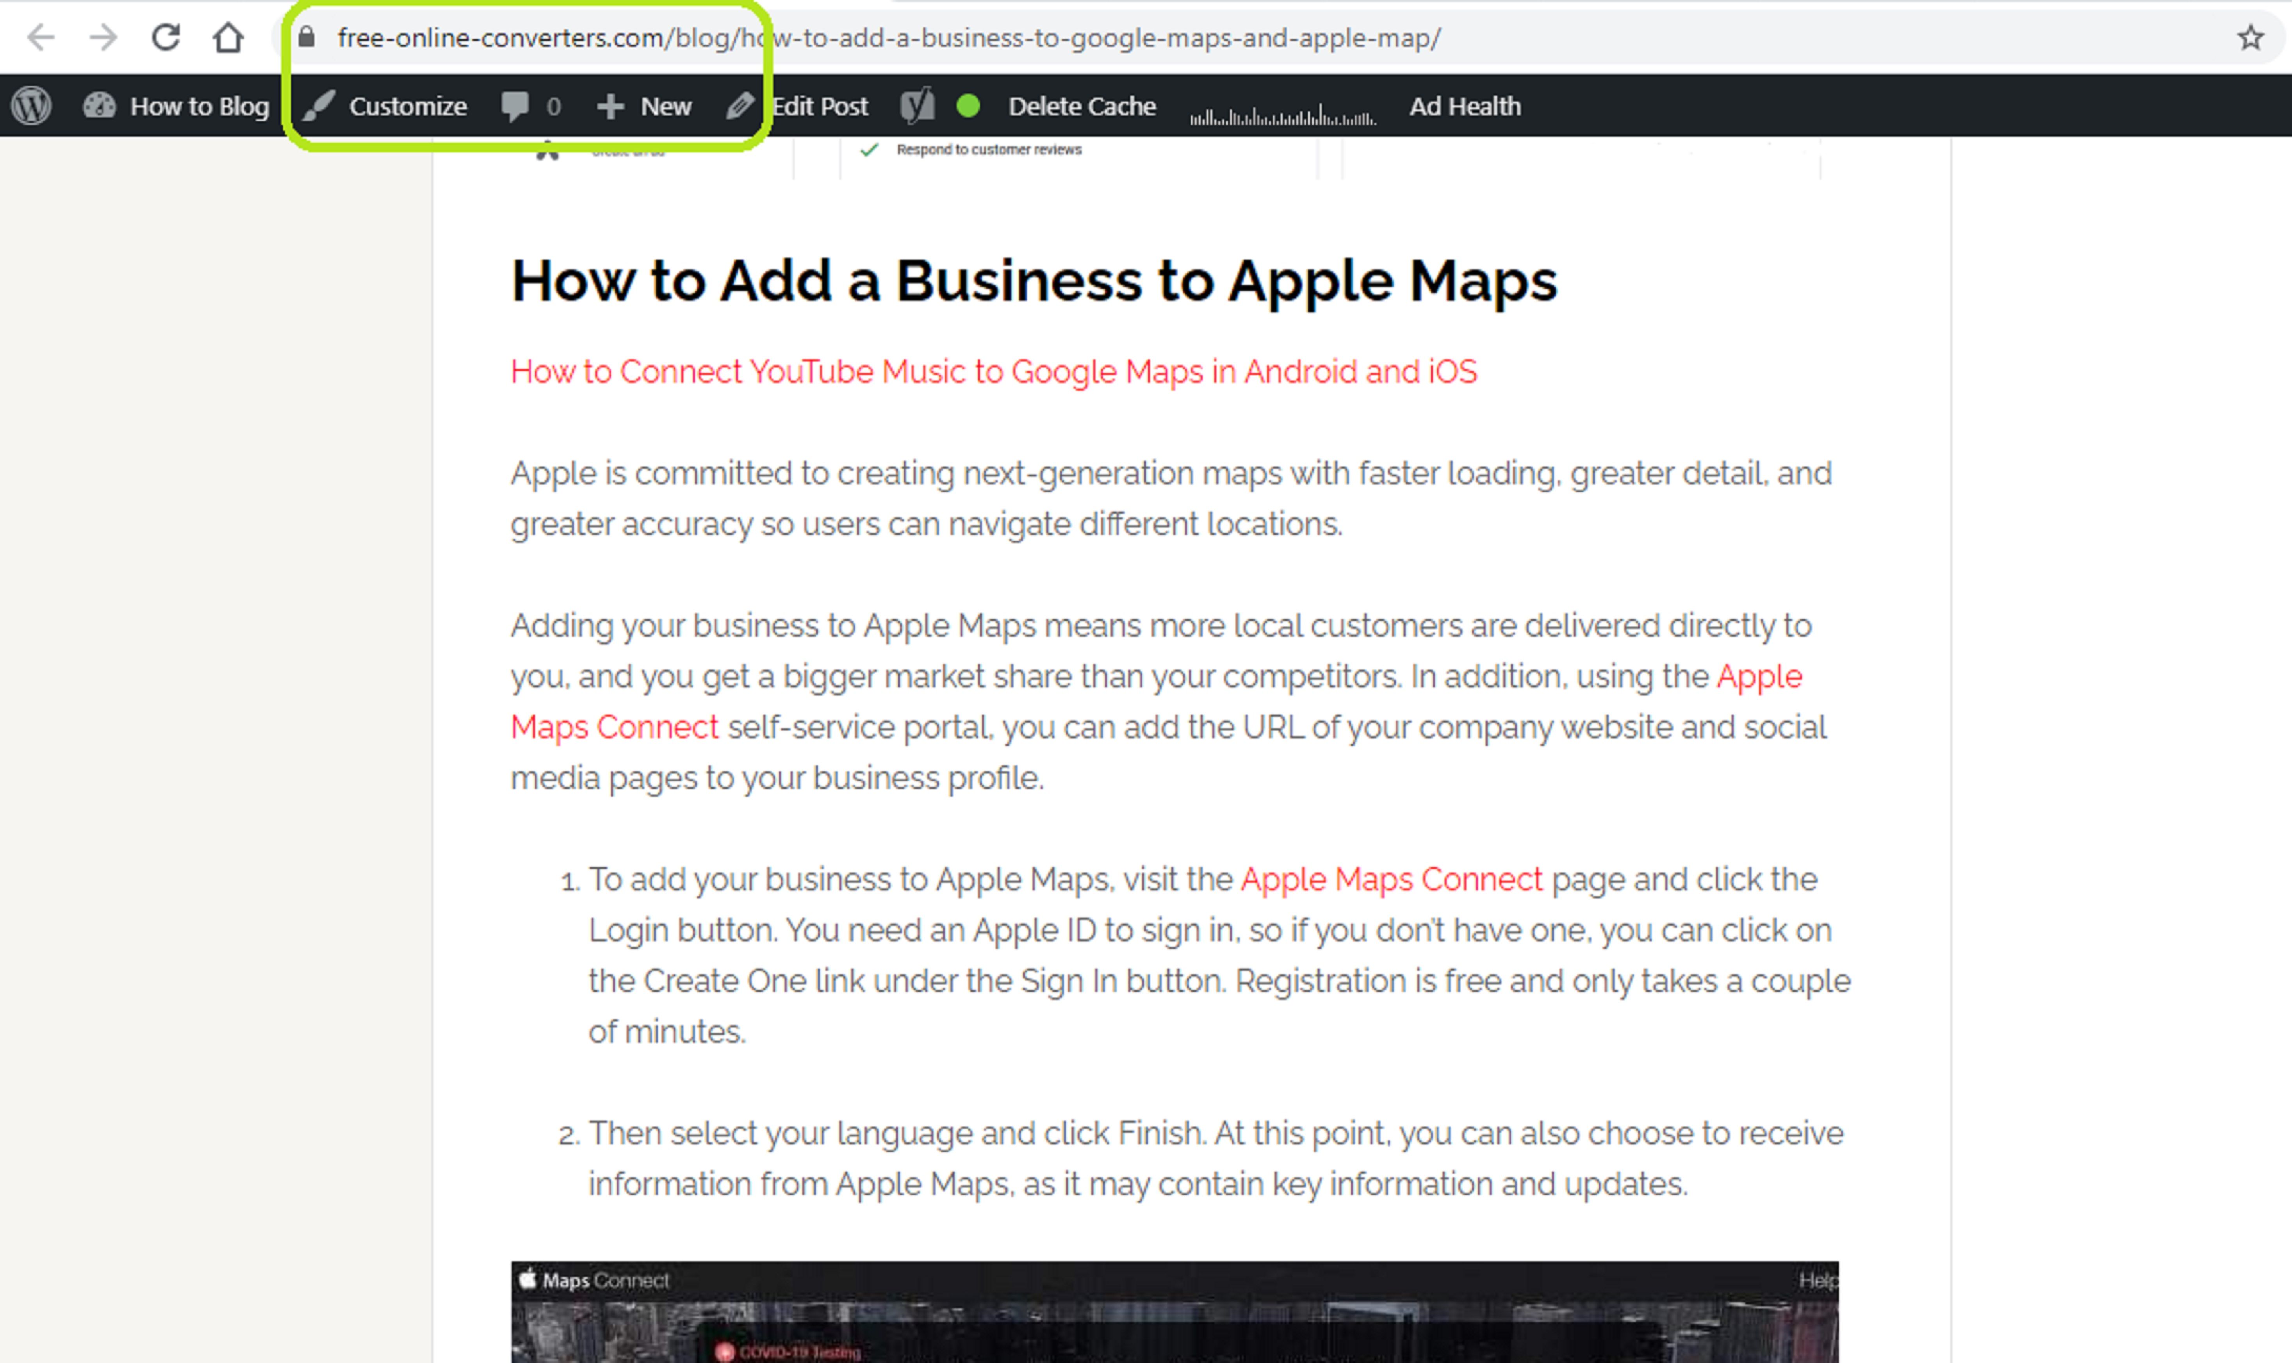Screen dimensions: 2292x1363
Task: Click list step 2 starting 'Then select your language'
Action: click(1216, 1159)
